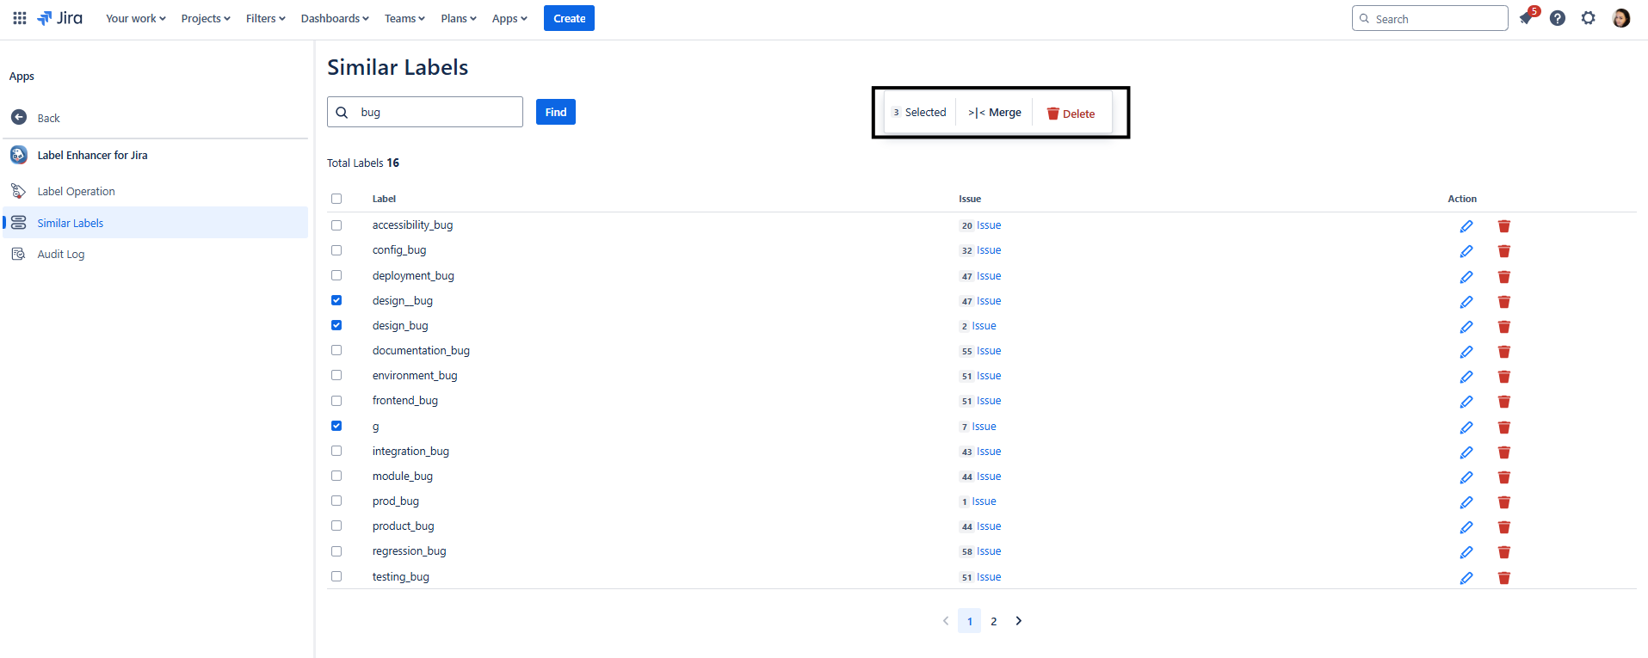Click the module_bug label text

click(403, 476)
